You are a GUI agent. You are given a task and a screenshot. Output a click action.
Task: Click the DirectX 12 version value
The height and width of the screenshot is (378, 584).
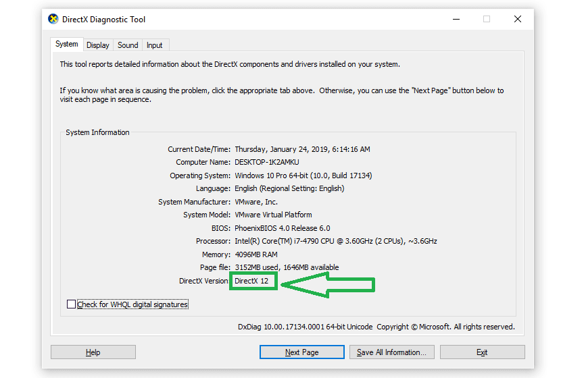pyautogui.click(x=251, y=281)
